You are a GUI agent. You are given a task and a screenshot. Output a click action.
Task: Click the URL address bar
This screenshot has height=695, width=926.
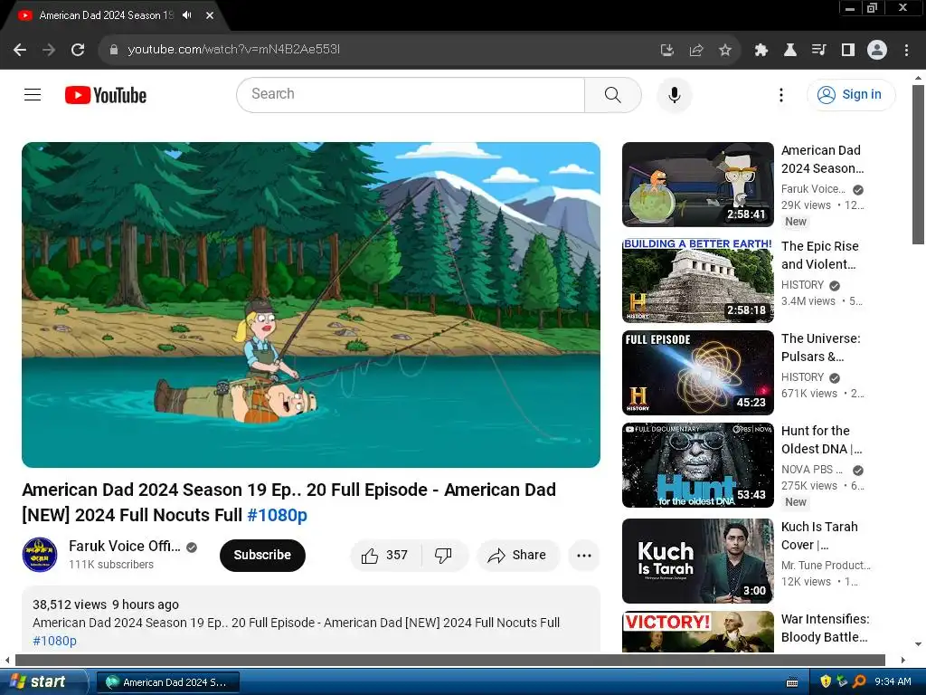coord(378,50)
